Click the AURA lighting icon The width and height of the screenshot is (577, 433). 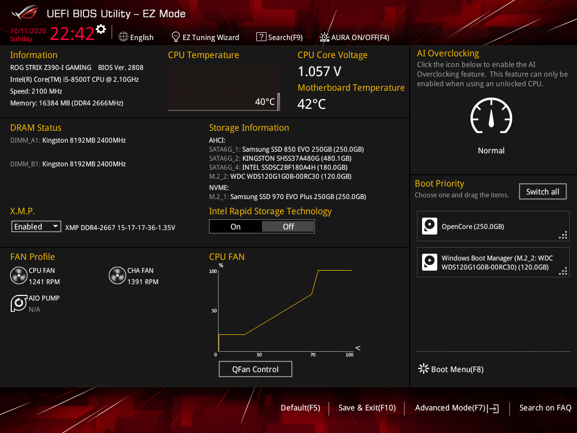[x=324, y=37]
